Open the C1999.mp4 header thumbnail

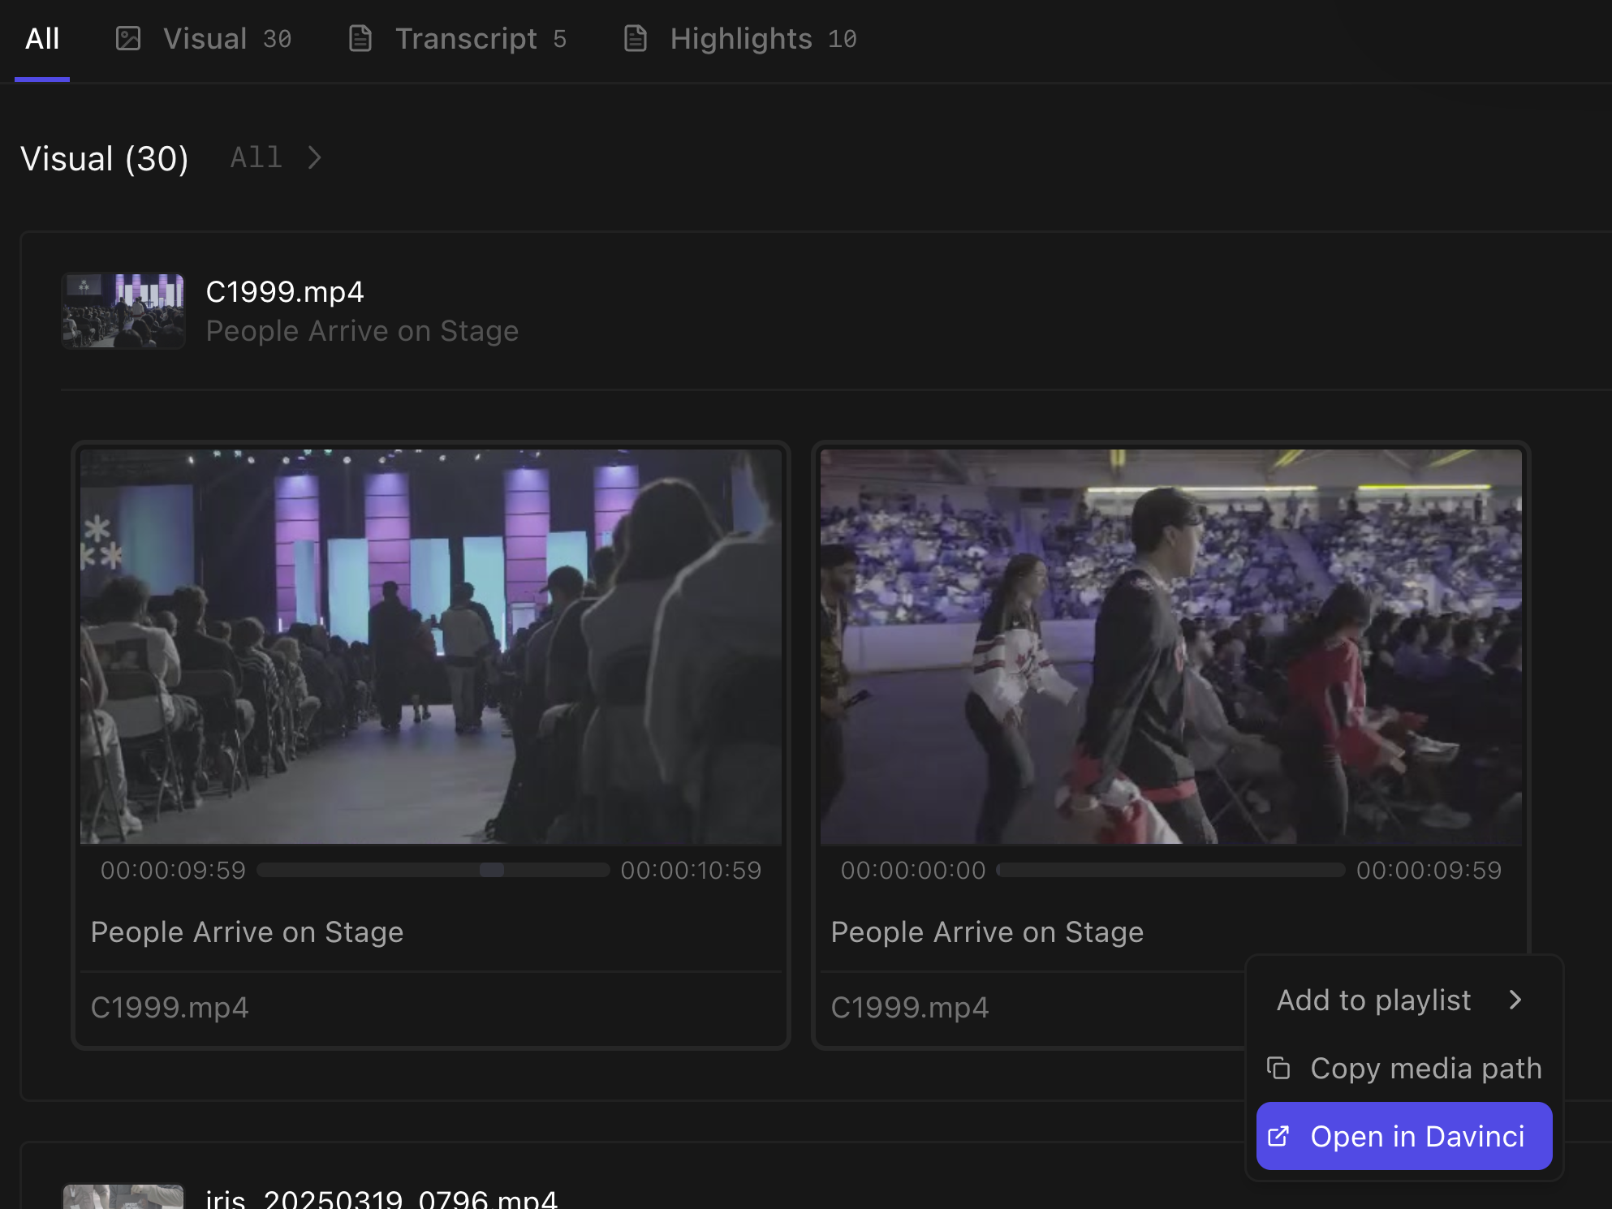click(123, 311)
